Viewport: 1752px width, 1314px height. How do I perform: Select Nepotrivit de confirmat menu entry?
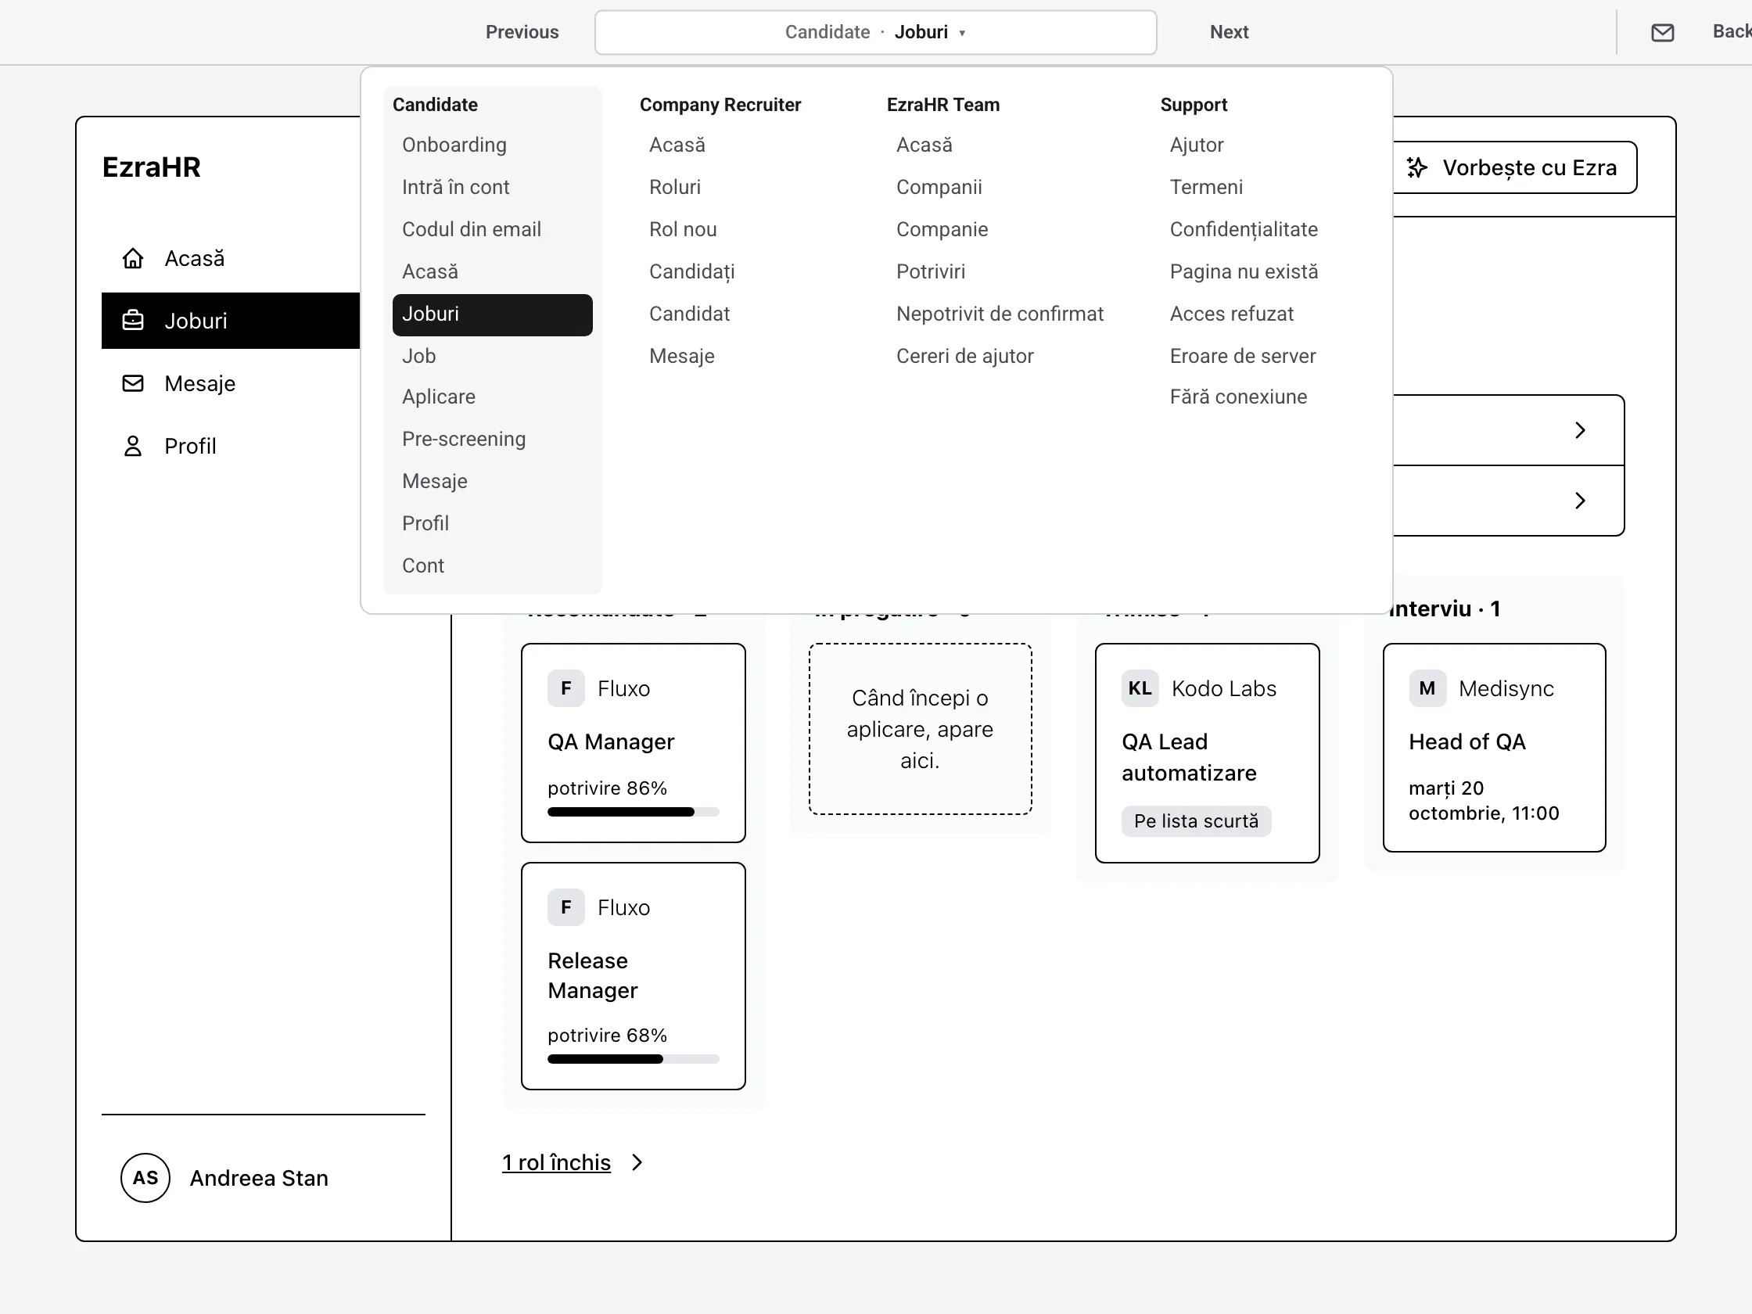[1000, 314]
